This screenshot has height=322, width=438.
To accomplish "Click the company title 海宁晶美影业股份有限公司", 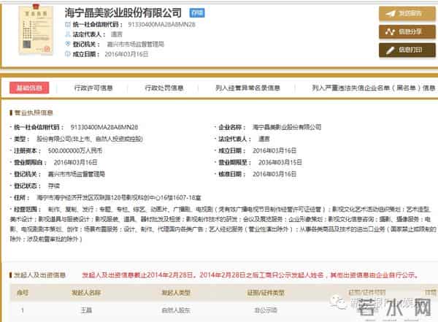I will pos(123,13).
